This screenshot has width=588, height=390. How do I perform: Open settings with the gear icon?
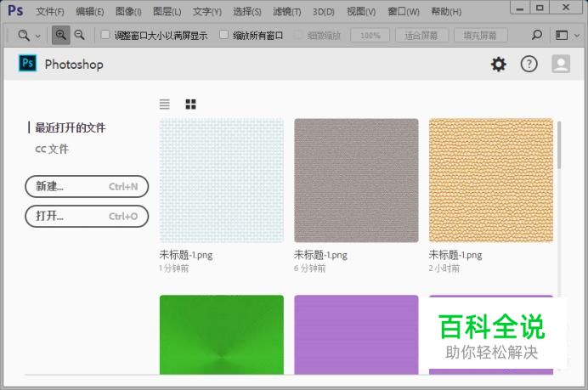pos(498,65)
